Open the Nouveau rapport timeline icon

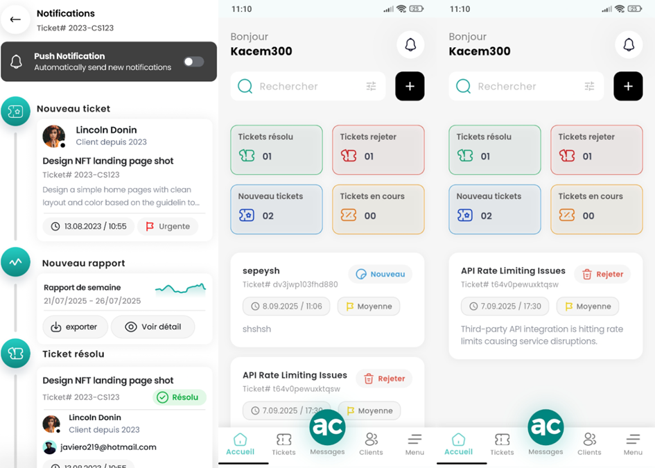(x=15, y=262)
